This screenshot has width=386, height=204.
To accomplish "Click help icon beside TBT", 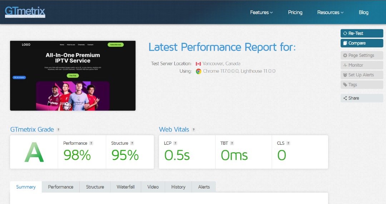I will click(232, 143).
